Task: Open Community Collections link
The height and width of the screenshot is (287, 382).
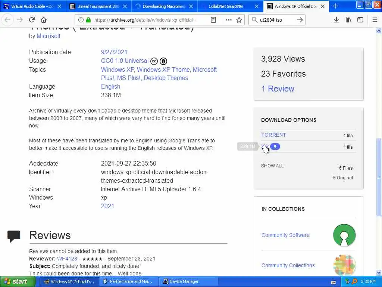Action: click(x=288, y=265)
